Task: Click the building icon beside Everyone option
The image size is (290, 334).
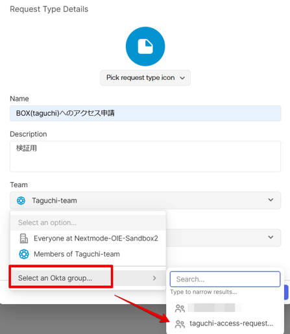Action: coord(23,238)
